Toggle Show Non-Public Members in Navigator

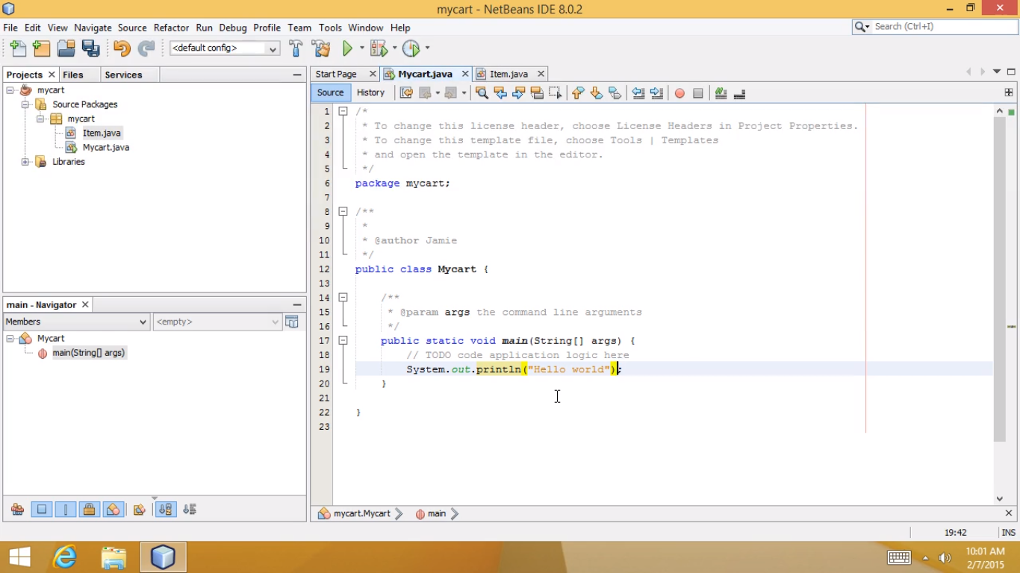click(90, 510)
